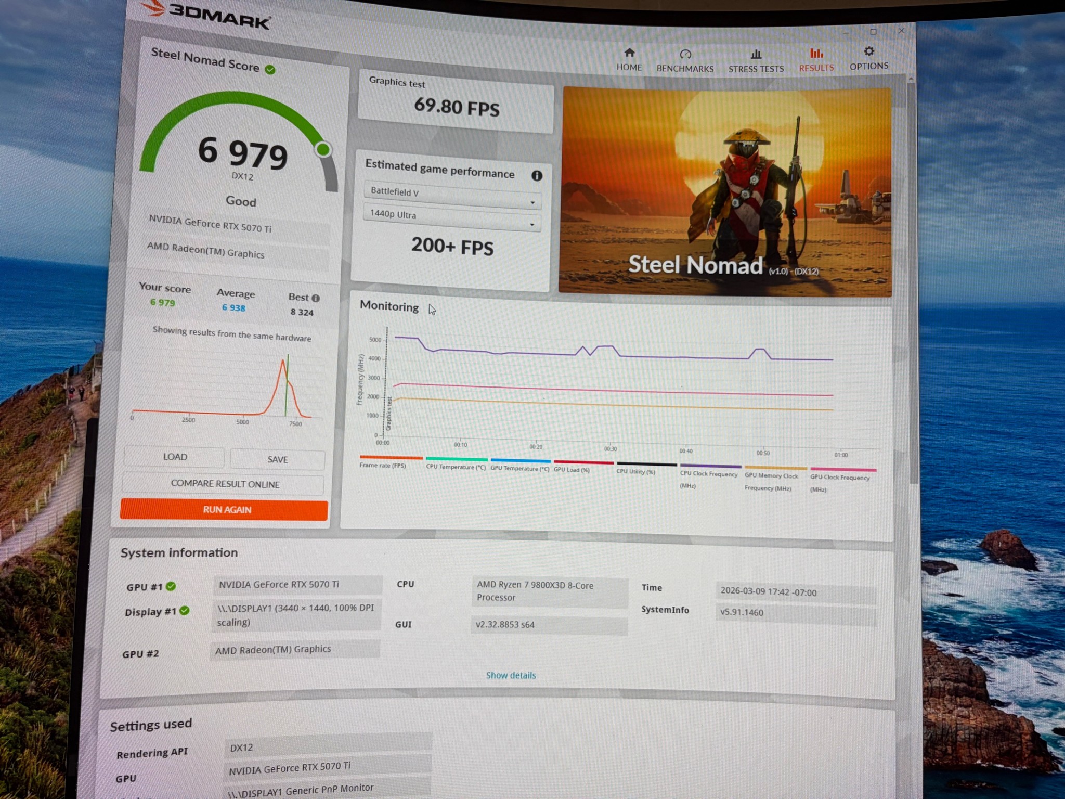Click the Best score value 8 324
The image size is (1065, 799).
coord(302,312)
